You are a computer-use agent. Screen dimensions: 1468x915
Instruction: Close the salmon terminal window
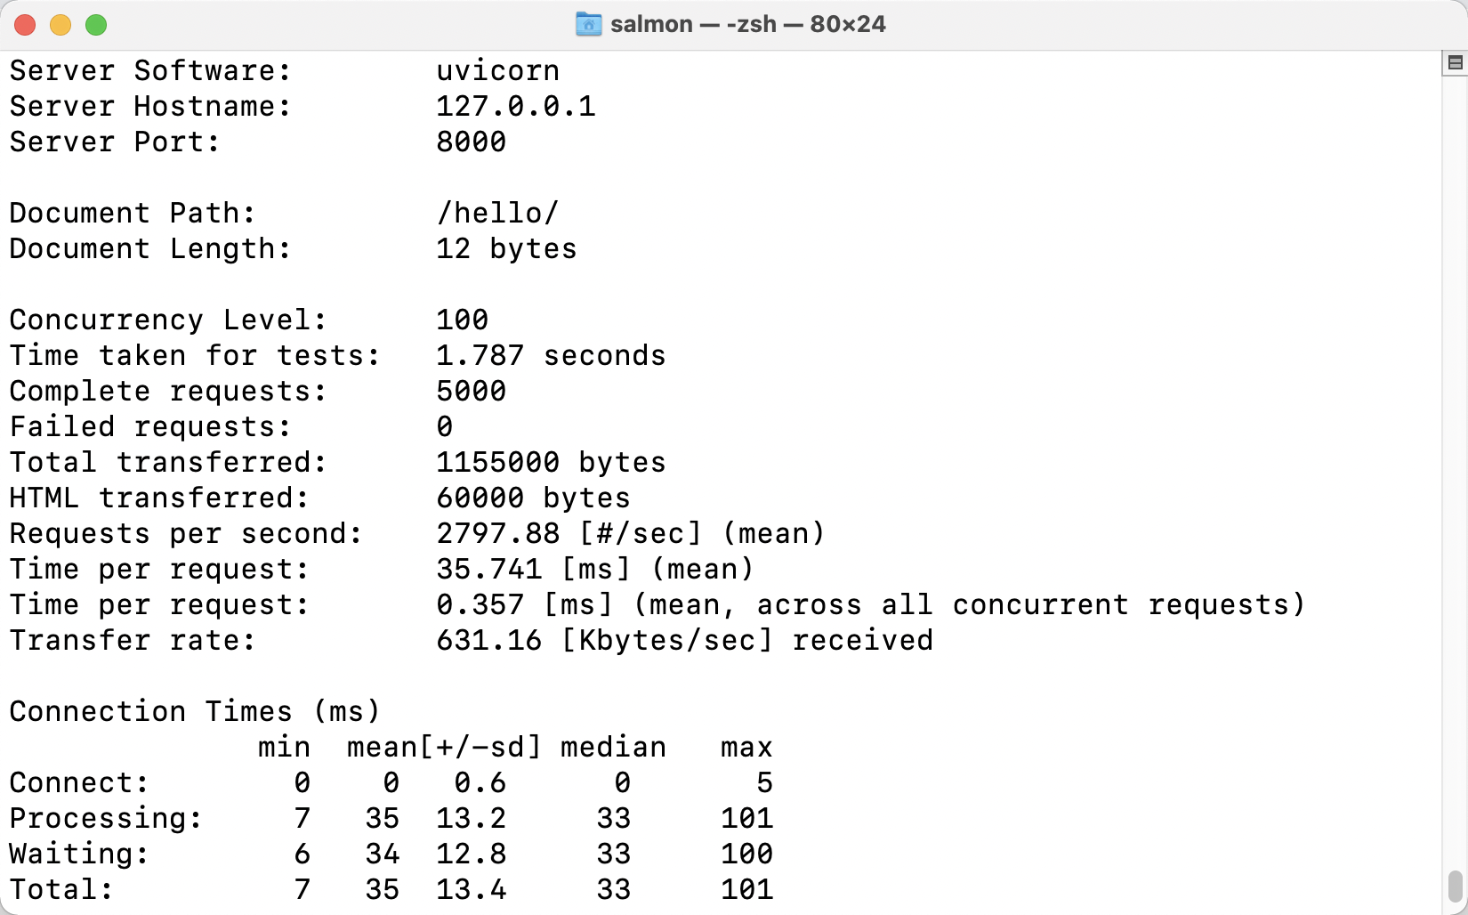coord(25,25)
